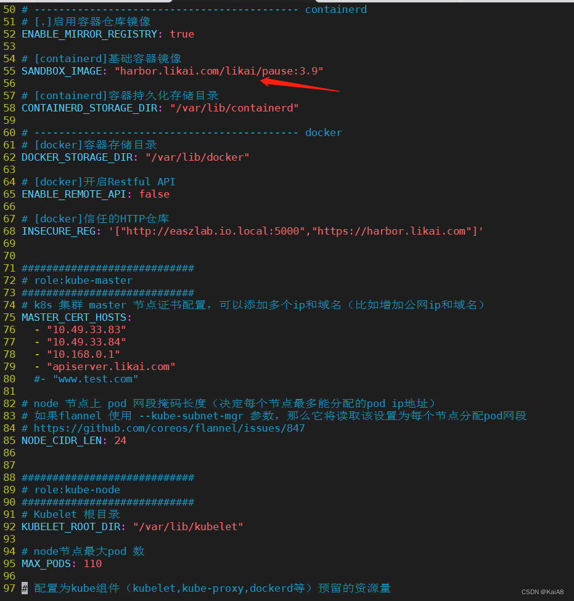Click the ENABLE_MIRROR_REGISTRY key on line 52

click(x=89, y=34)
